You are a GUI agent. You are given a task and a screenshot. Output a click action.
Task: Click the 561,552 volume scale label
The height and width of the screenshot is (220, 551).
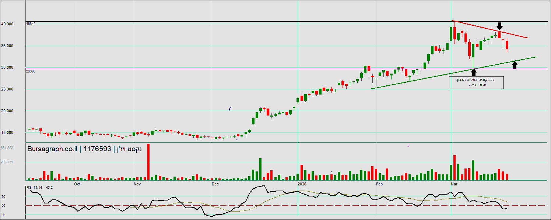tap(7, 148)
